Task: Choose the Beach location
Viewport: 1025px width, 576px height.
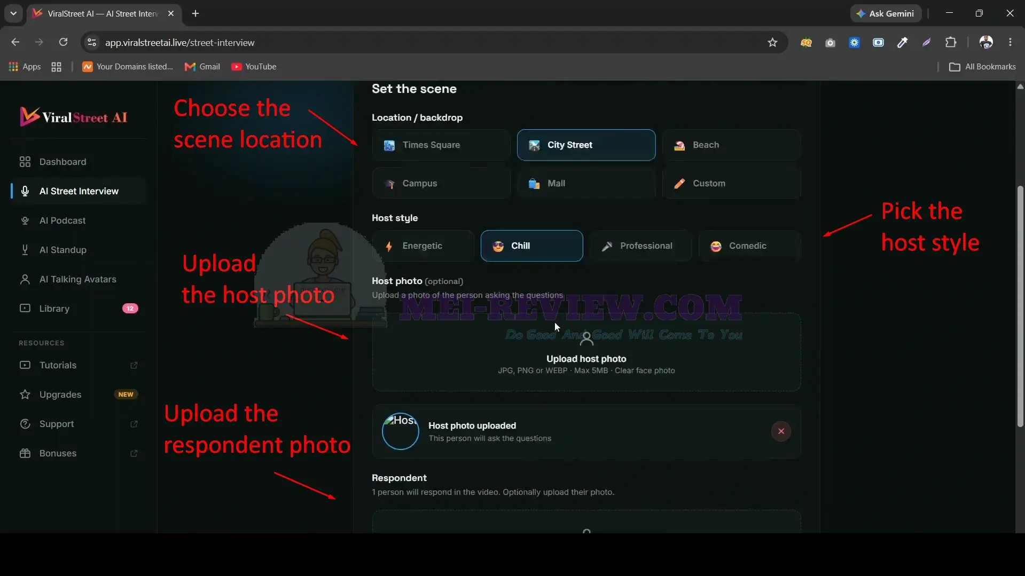Action: pos(731,145)
